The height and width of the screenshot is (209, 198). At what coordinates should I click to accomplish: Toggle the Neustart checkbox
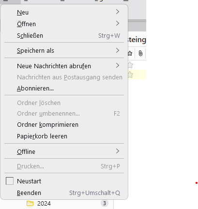point(10,181)
